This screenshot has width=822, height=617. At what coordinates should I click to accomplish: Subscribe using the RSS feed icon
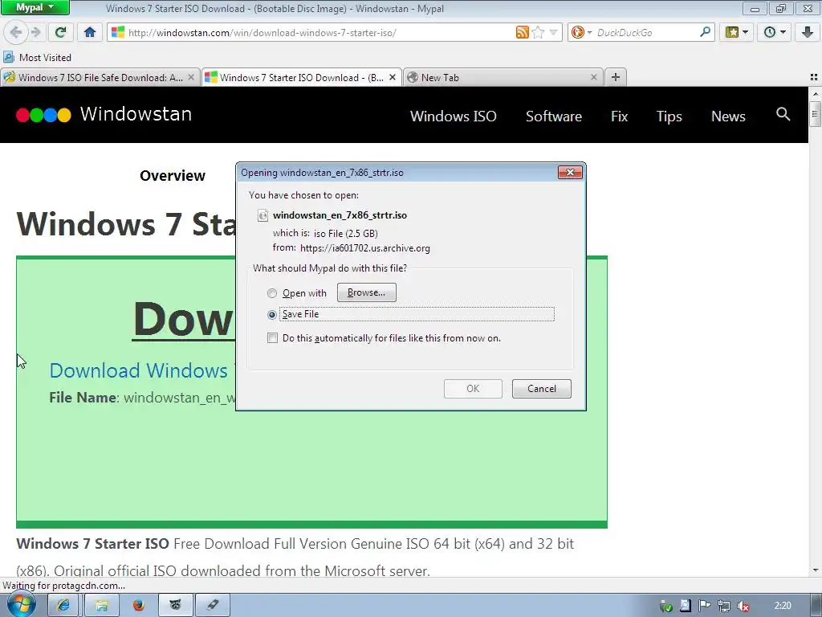(522, 32)
